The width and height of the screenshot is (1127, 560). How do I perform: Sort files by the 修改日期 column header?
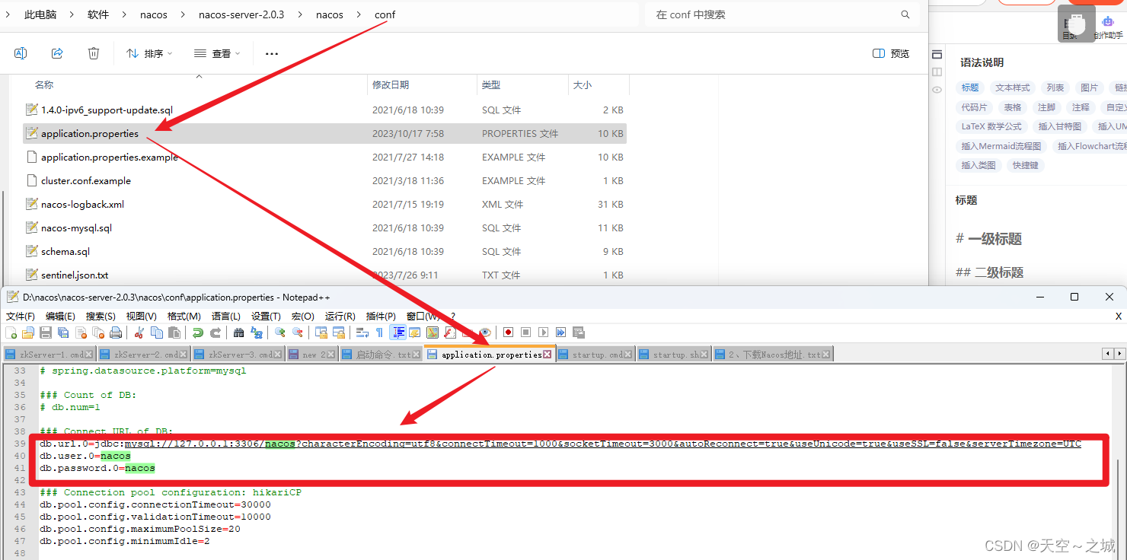391,84
